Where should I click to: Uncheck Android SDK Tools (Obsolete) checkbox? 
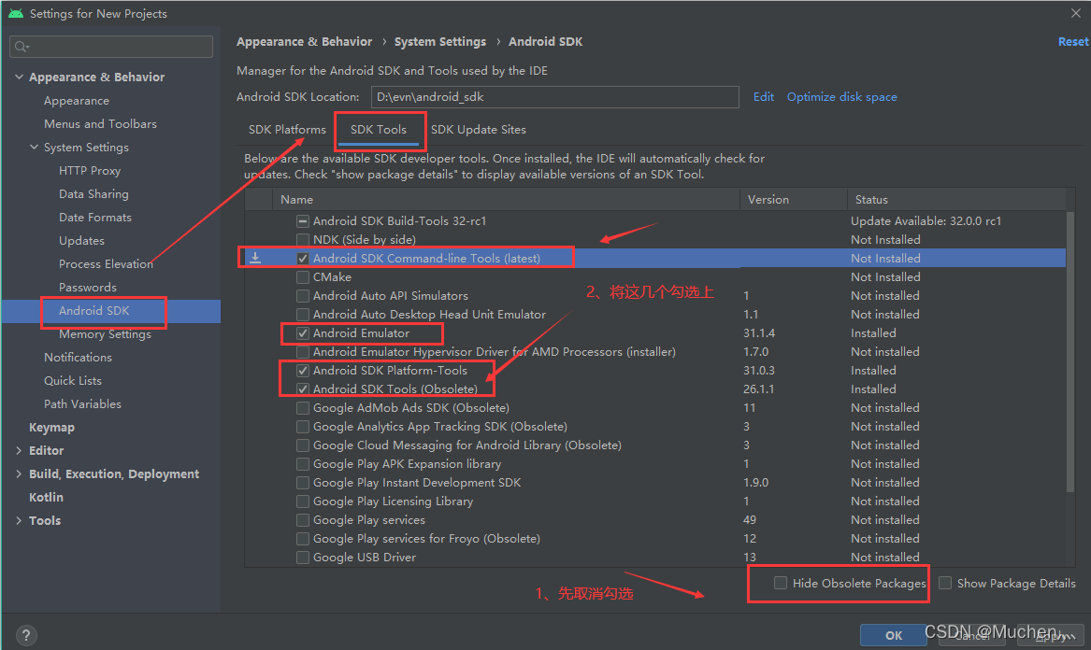(x=303, y=389)
